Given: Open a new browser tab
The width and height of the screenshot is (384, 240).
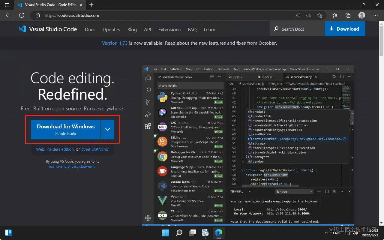Looking at the screenshot, I should [x=91, y=5].
